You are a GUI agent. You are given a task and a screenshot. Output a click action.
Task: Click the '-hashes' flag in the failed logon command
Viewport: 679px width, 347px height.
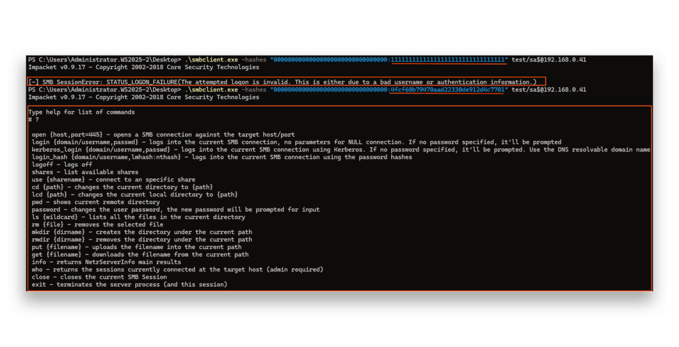254,60
